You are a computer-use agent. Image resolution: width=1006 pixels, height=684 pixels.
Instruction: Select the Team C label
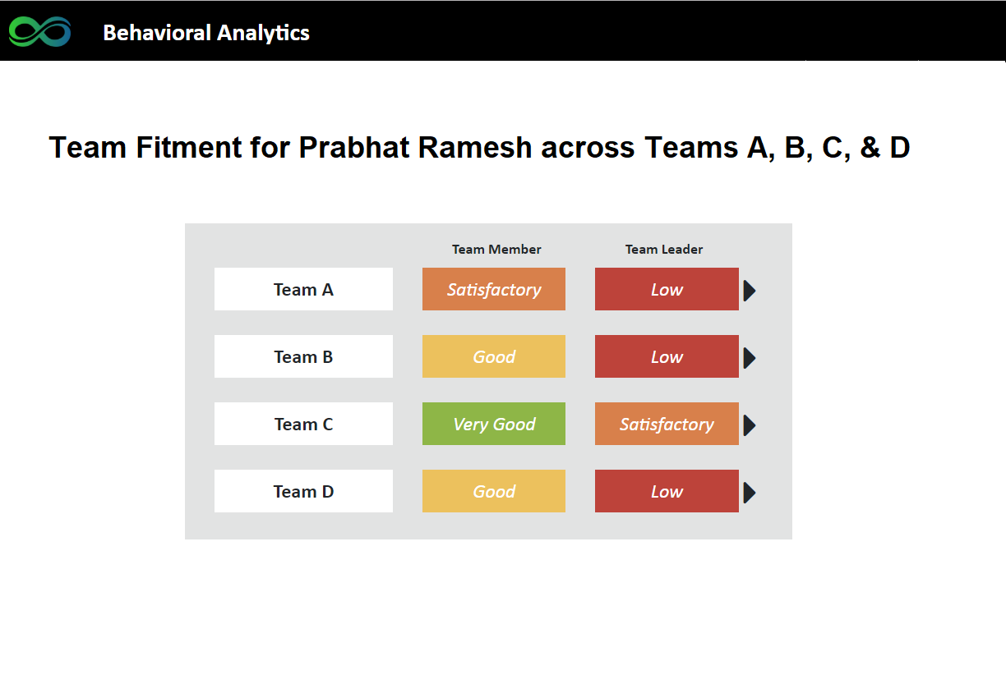[x=303, y=424]
